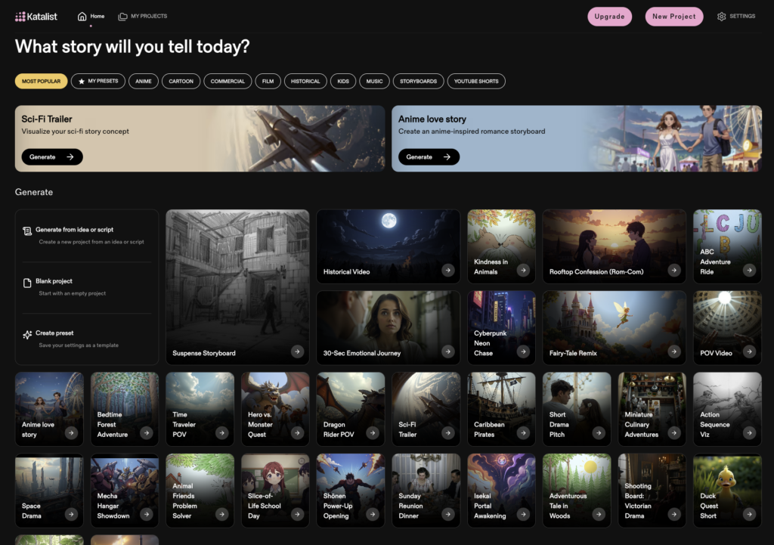774x545 pixels.
Task: Go to the Home tab
Action: (91, 17)
